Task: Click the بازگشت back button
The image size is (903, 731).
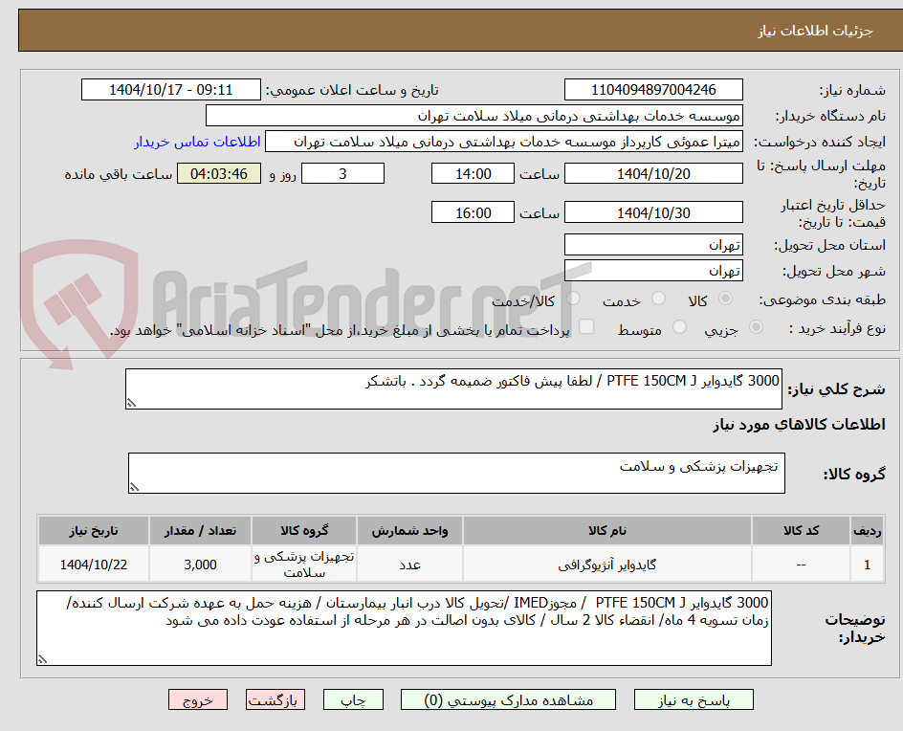Action: tap(275, 699)
